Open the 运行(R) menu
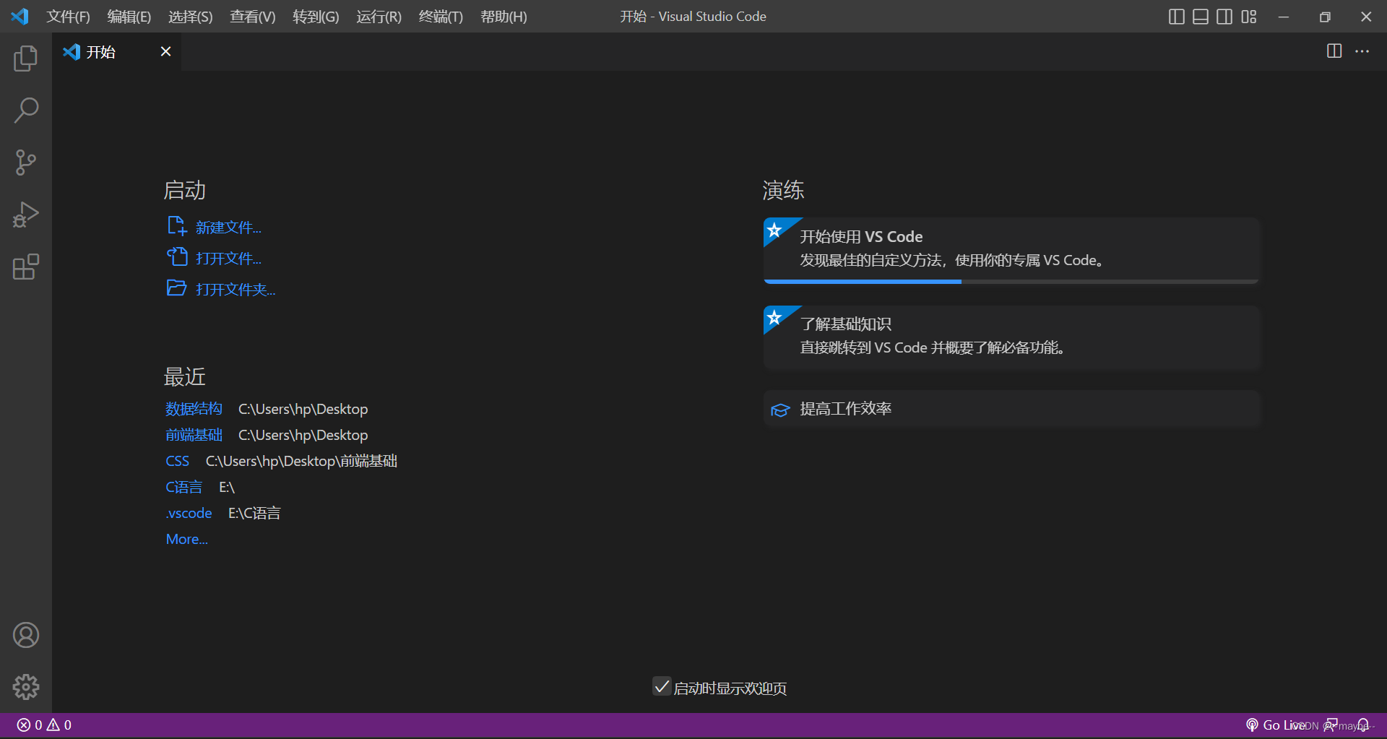The height and width of the screenshot is (739, 1387). [x=379, y=17]
